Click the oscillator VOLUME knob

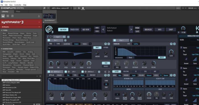[51, 63]
